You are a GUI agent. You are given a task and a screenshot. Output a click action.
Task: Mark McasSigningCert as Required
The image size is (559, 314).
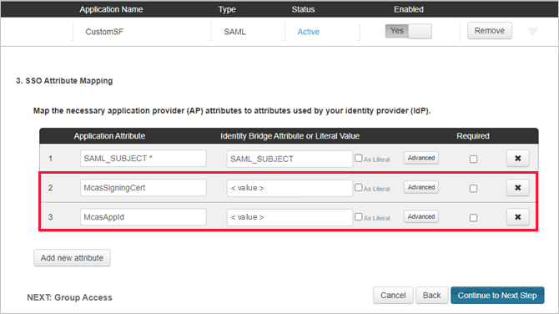tap(473, 189)
